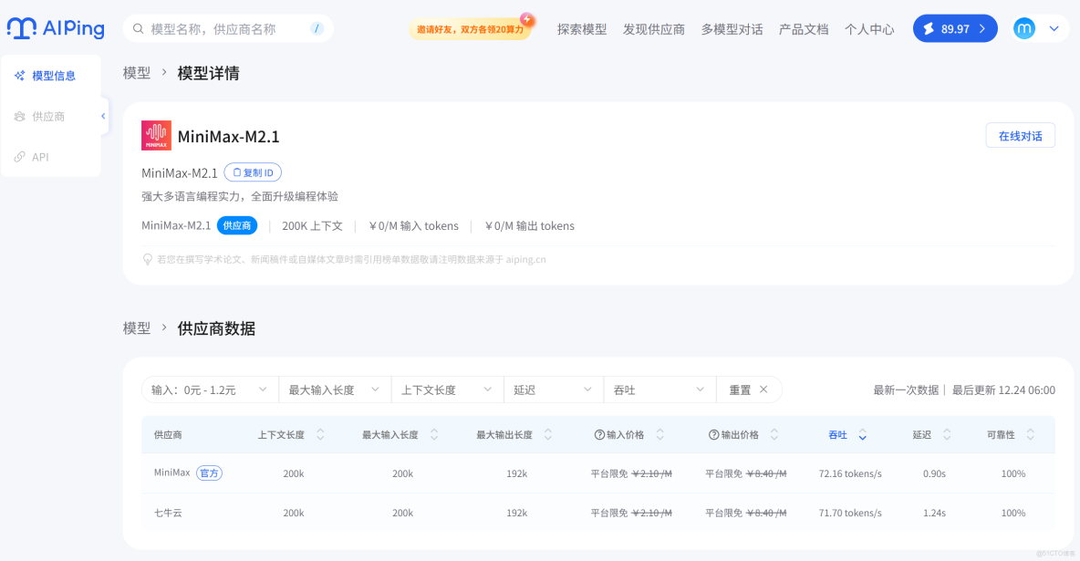1080x561 pixels.
Task: Open 多模型对话 in the top menu
Action: click(x=734, y=28)
